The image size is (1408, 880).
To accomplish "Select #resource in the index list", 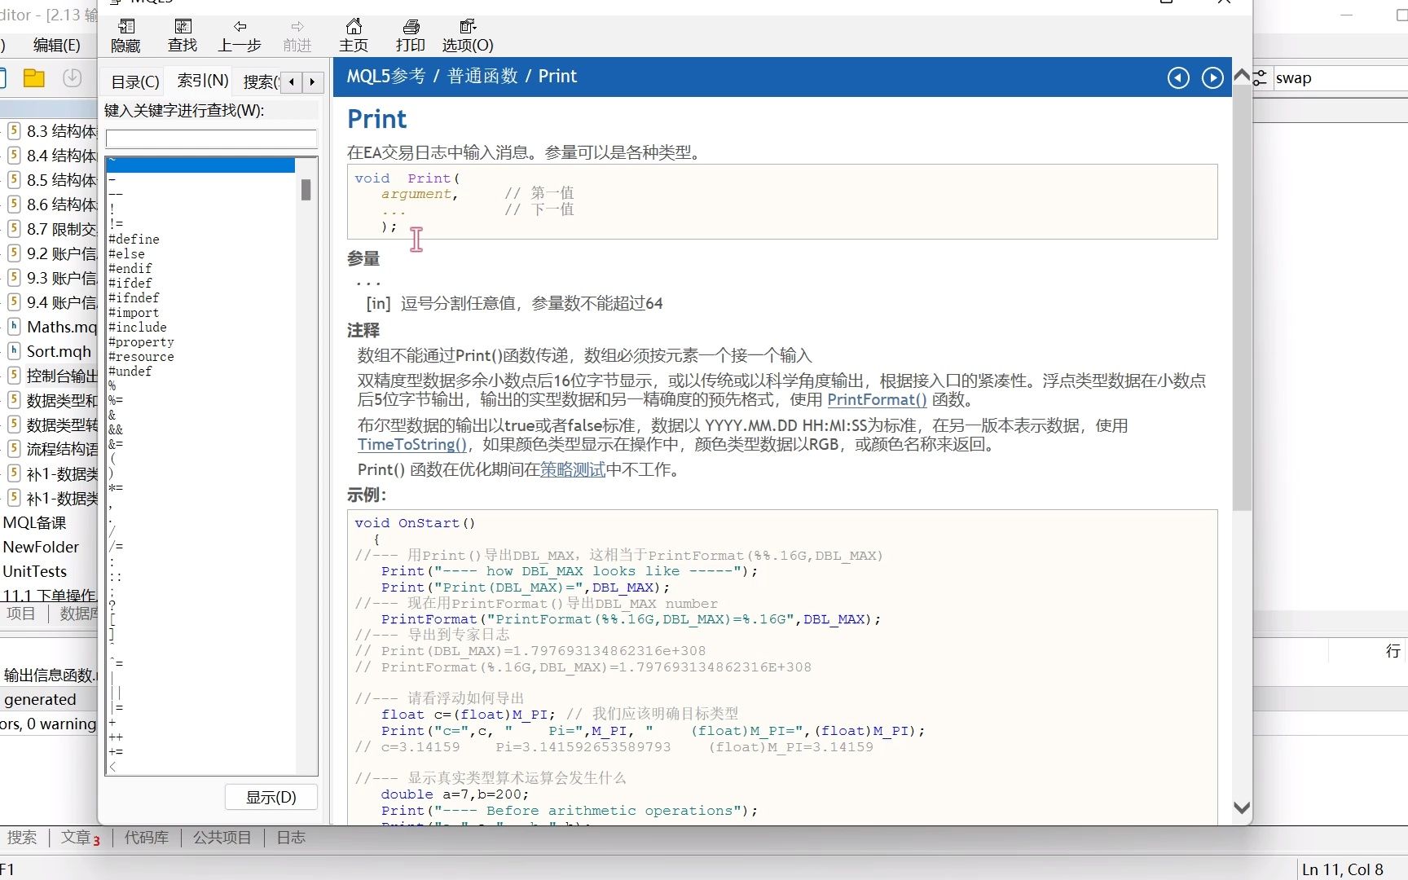I will [141, 356].
